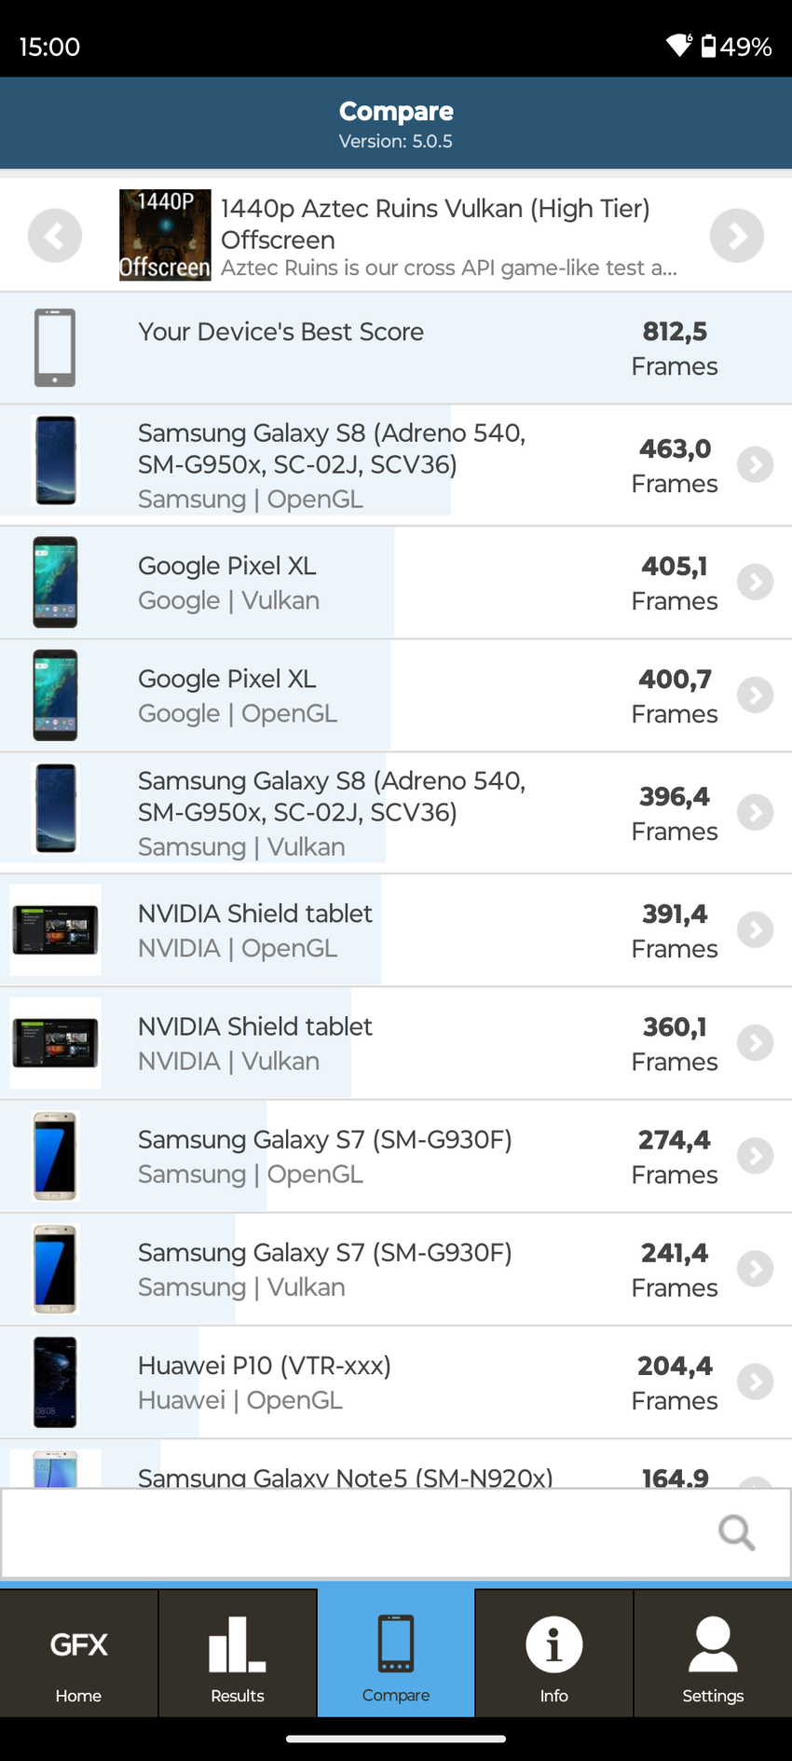Open NVIDIA Shield tablet OpenGL chevron

click(x=755, y=929)
